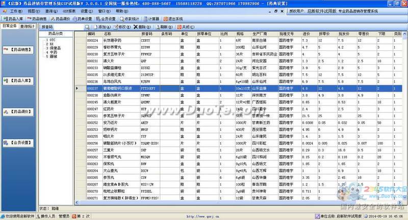Screen dimensions: 408x220
Task: Click the 单位名称 status bar entry
Action: pyautogui.click(x=338, y=216)
